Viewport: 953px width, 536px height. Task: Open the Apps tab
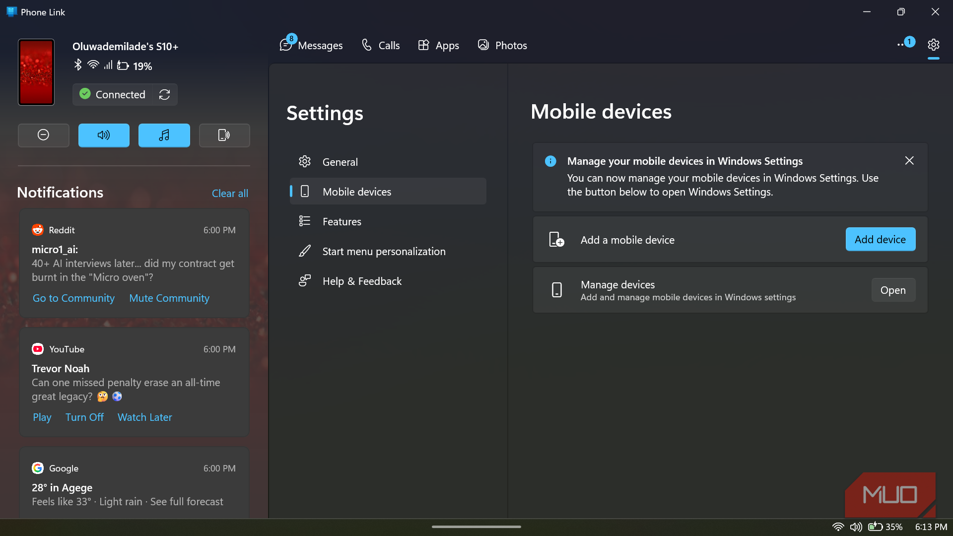pos(439,45)
